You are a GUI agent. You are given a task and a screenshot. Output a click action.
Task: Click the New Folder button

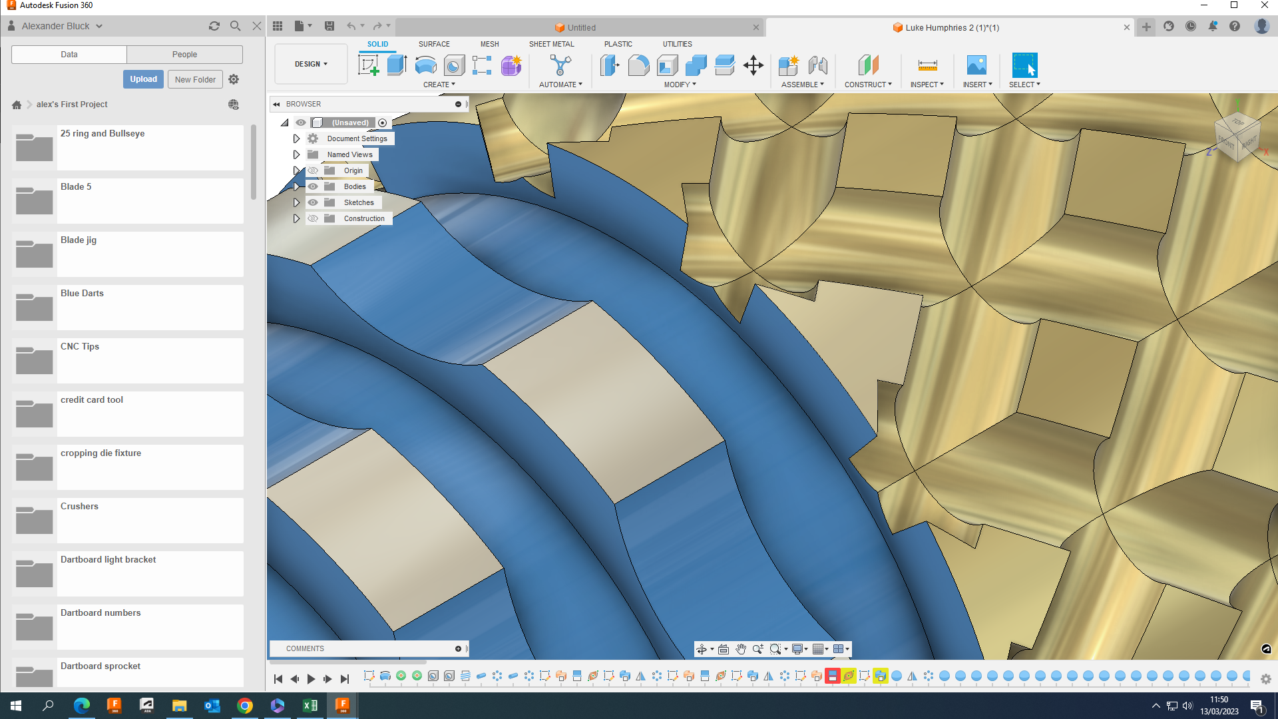pyautogui.click(x=195, y=79)
